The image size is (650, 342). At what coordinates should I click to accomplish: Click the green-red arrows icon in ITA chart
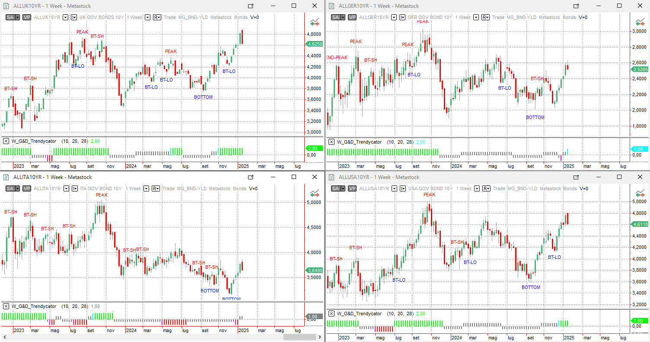pyautogui.click(x=315, y=193)
